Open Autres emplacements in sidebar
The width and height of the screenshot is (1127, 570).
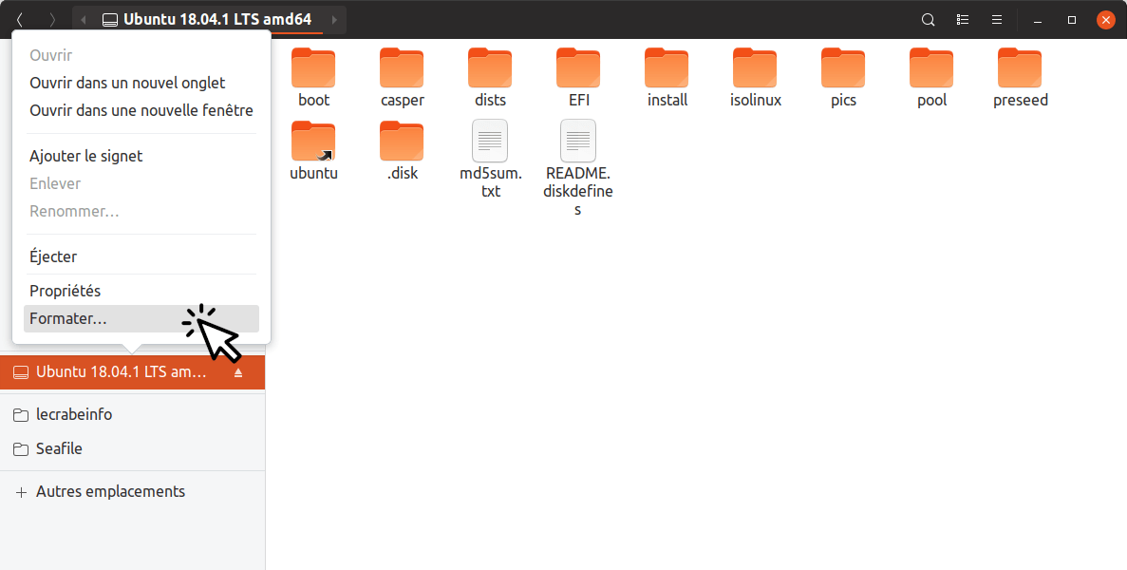tap(132, 492)
